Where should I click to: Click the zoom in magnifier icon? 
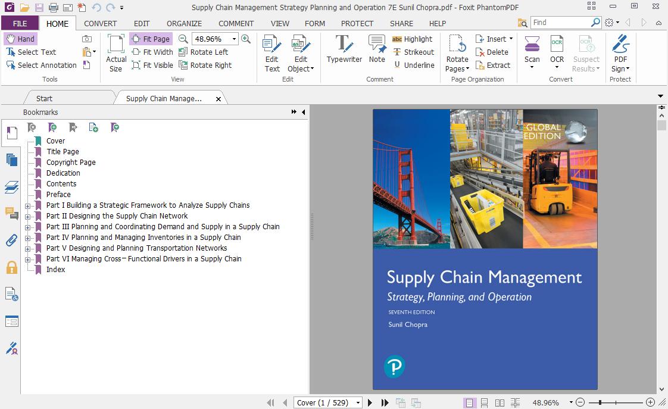click(246, 39)
